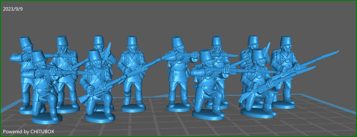Click the 2023/9/9 date label
The width and height of the screenshot is (357, 137).
click(13, 9)
